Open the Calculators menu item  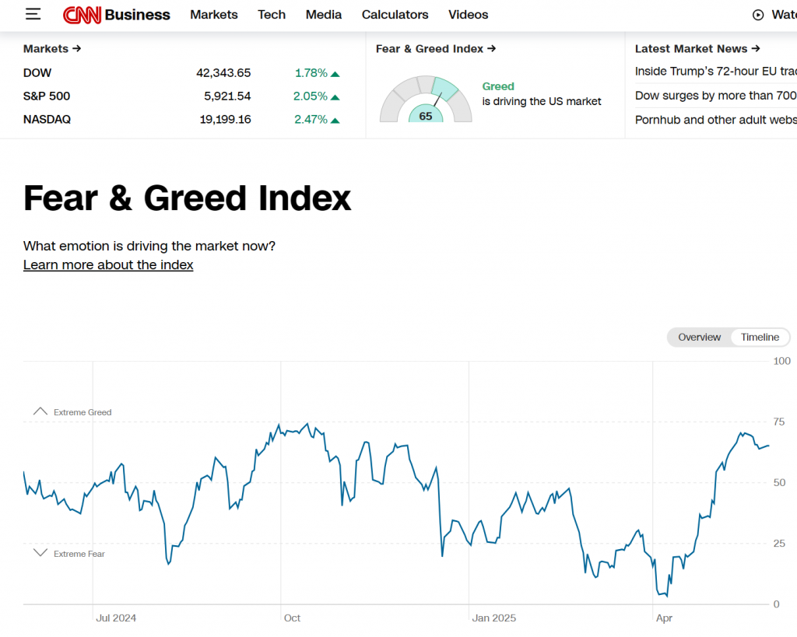coord(395,15)
